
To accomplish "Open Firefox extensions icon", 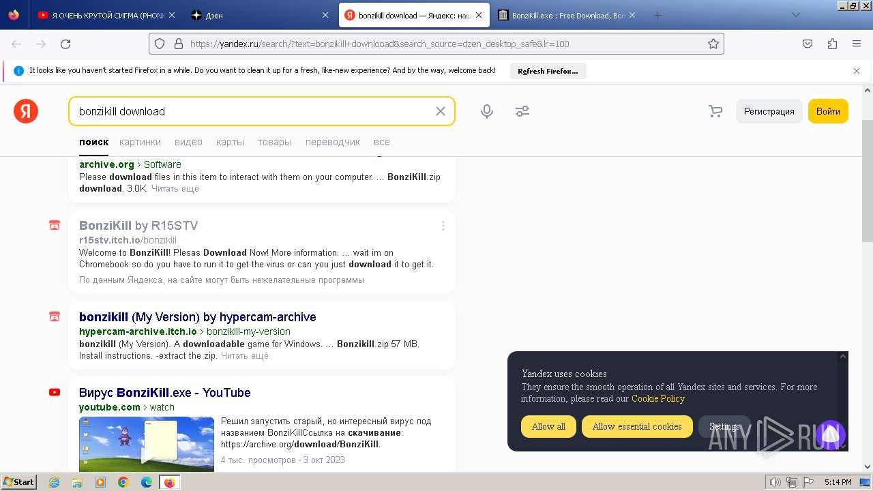I will [832, 44].
